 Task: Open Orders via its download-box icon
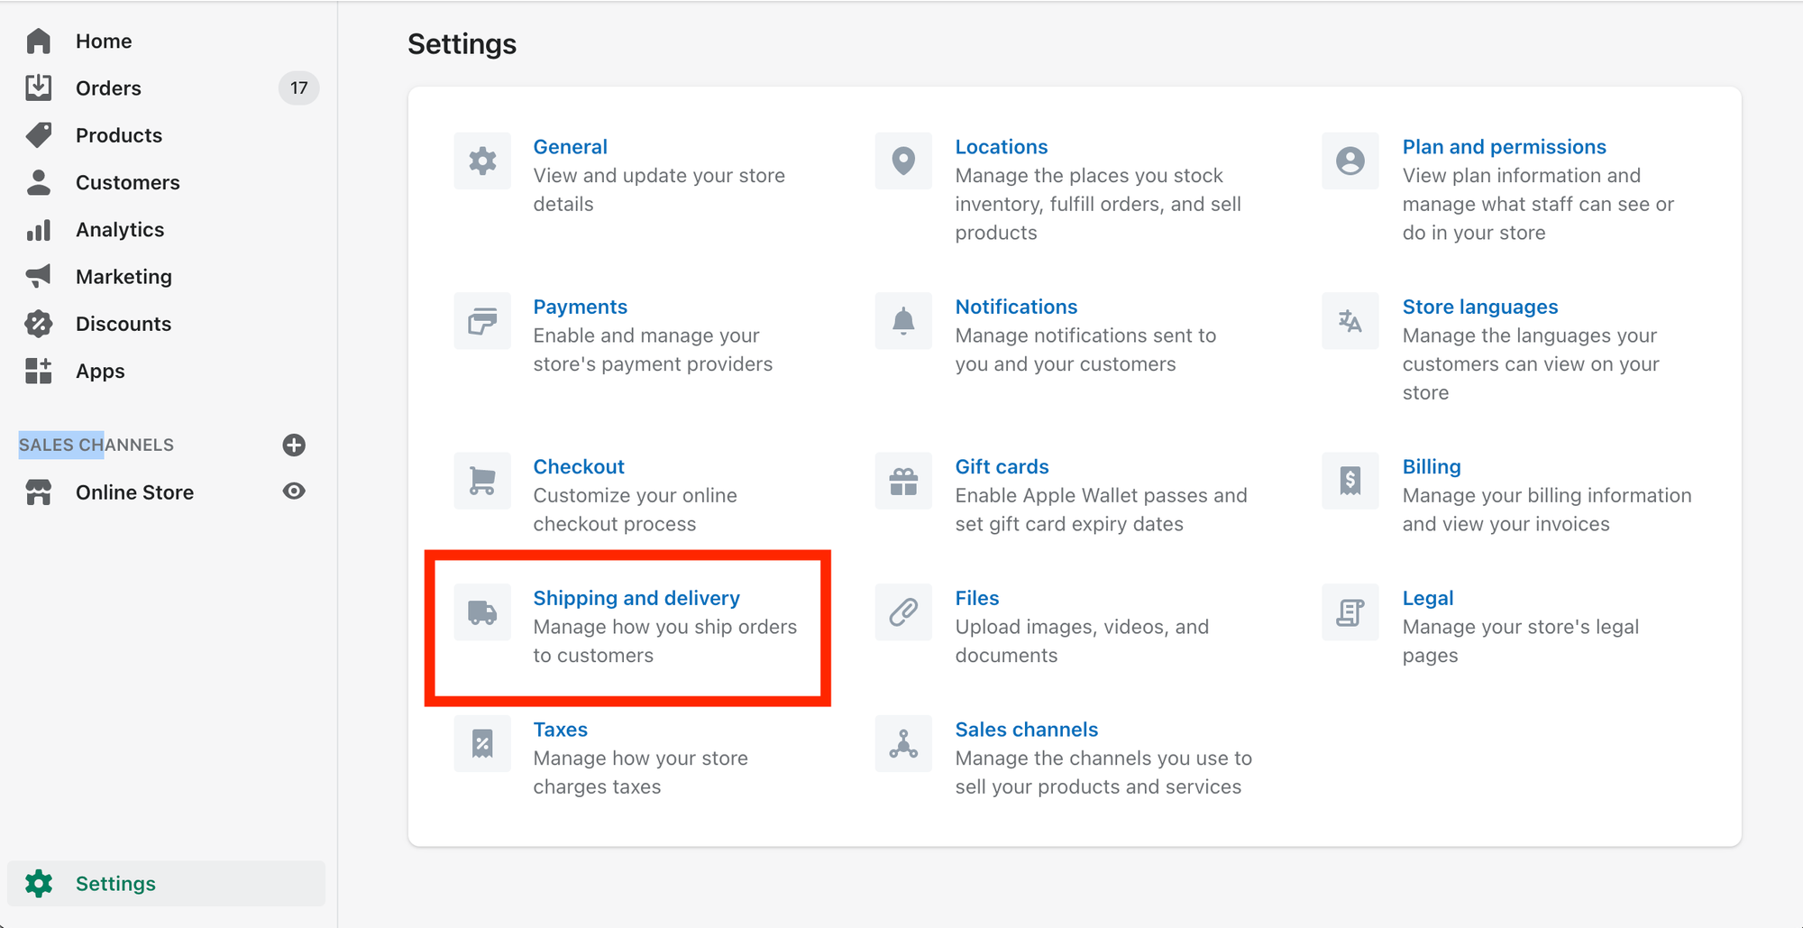click(38, 87)
